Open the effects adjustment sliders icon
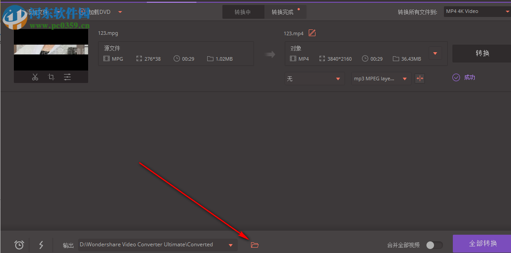Viewport: 511px width, 253px height. click(x=67, y=77)
